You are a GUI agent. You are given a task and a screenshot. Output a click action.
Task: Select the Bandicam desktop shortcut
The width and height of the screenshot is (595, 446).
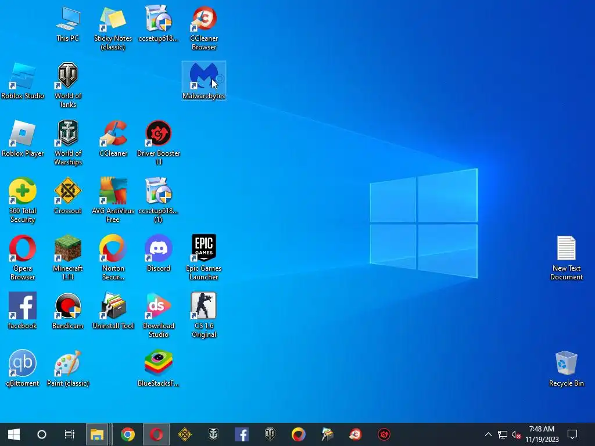tap(68, 311)
